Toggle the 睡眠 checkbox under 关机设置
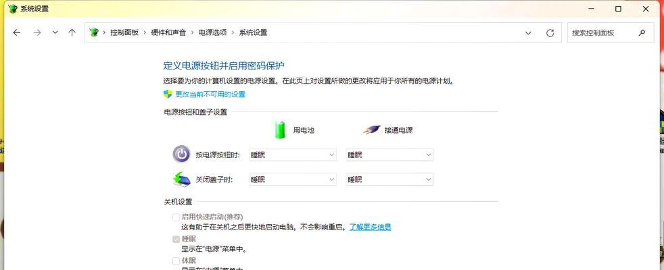 tap(176, 239)
